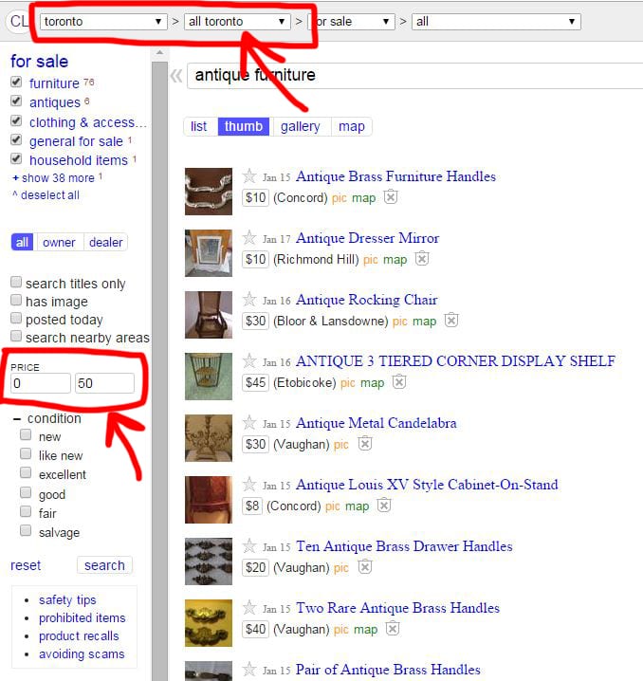Viewport: 643px width, 681px height.
Task: Collapse the condition filter section
Action: pyautogui.click(x=17, y=418)
